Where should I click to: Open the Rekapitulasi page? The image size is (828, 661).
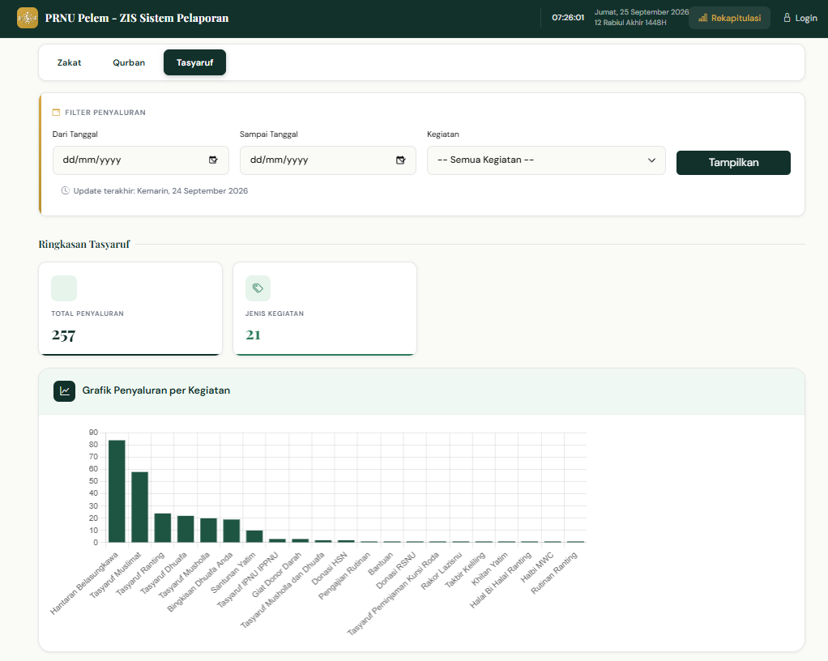[x=729, y=18]
